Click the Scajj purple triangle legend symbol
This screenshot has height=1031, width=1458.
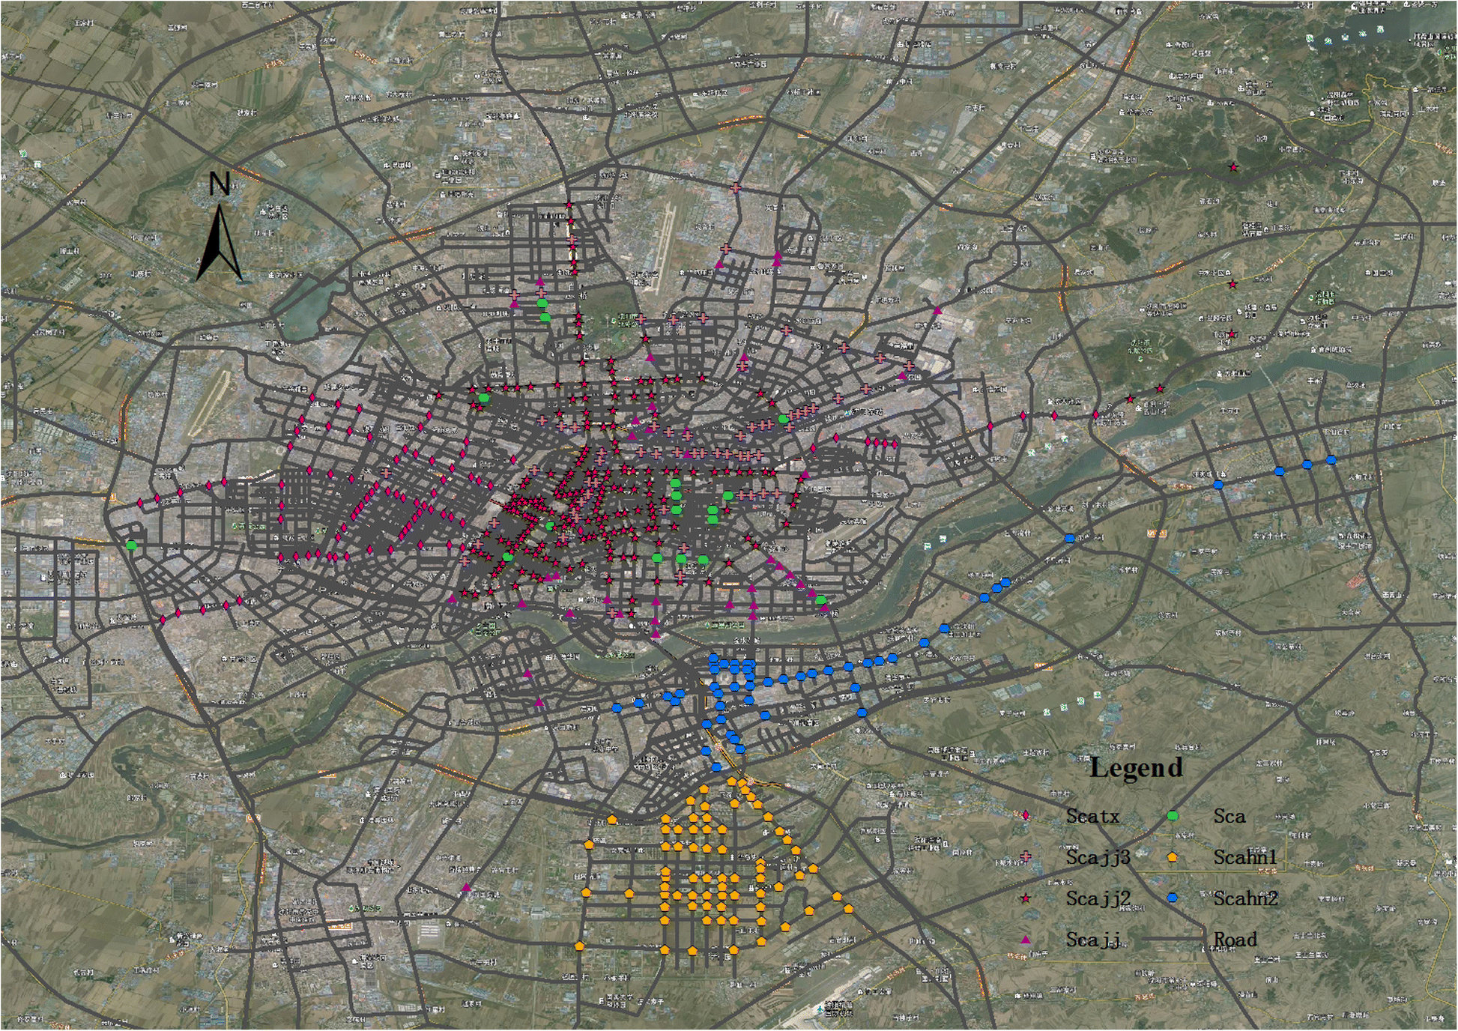[x=1026, y=940]
